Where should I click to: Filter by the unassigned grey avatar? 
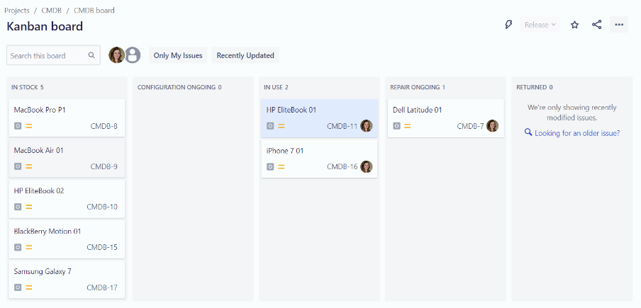coord(132,55)
